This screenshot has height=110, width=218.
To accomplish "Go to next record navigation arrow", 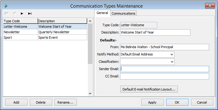I will [x=22, y=13].
